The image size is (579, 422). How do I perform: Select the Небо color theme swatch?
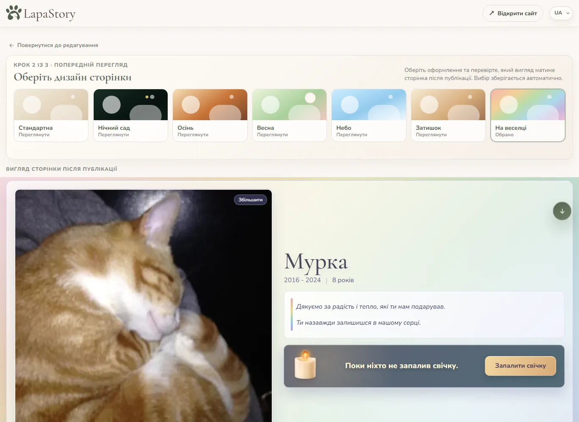click(x=369, y=115)
